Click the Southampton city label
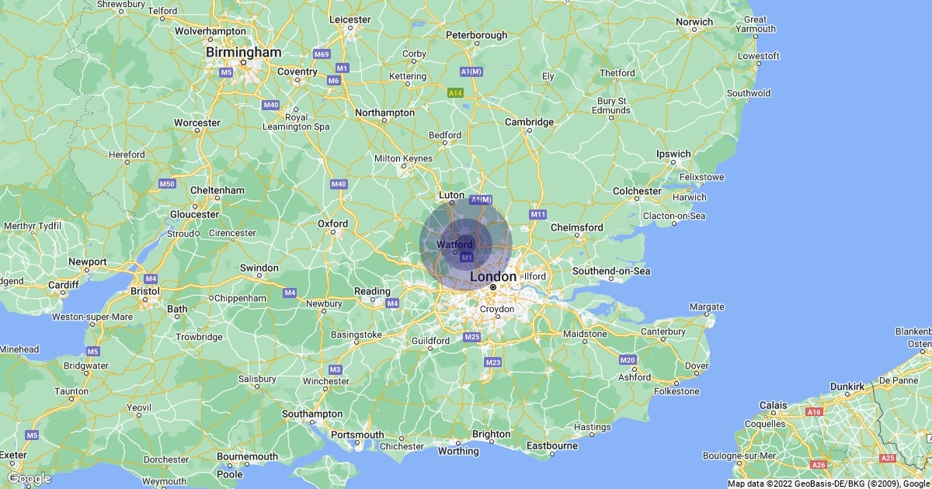Screen dimensions: 932x489 coord(312,414)
